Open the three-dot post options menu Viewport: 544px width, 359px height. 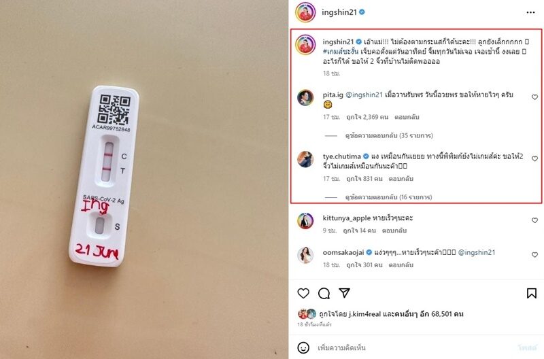(x=530, y=12)
